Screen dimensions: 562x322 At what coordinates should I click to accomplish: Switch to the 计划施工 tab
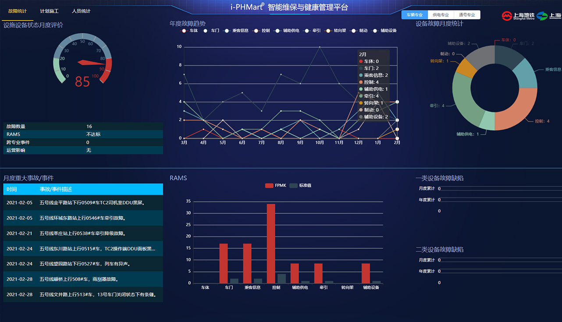pos(49,11)
